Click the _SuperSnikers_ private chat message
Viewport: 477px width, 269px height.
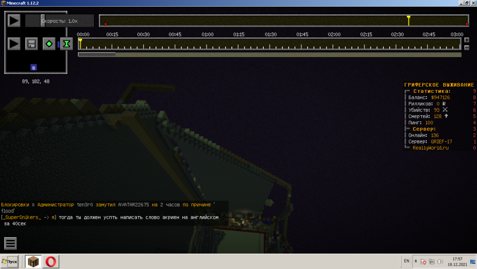coord(110,220)
